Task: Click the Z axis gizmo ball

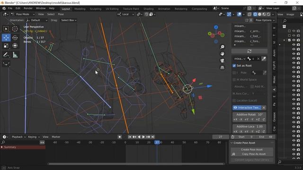Action: pyautogui.click(x=216, y=27)
